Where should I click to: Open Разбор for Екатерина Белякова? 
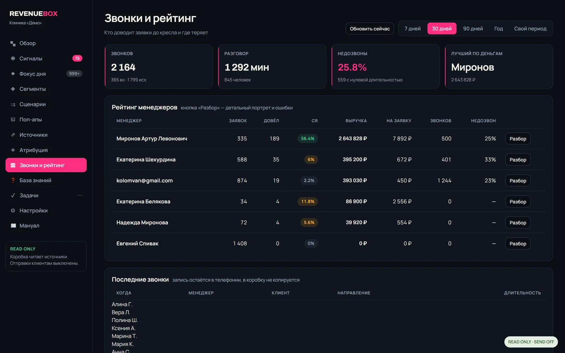pos(518,202)
